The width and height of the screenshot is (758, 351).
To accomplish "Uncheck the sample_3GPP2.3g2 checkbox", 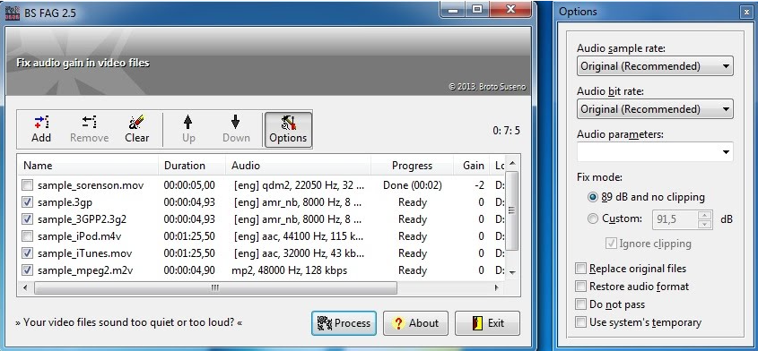I will coord(28,218).
